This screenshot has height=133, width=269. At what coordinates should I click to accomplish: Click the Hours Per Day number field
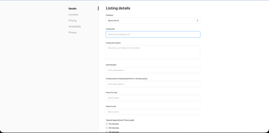[153, 98]
